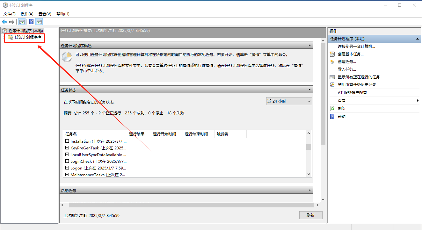Click the 摘要: 总计 255 个 summary text
The width and height of the screenshot is (422, 230).
click(124, 113)
